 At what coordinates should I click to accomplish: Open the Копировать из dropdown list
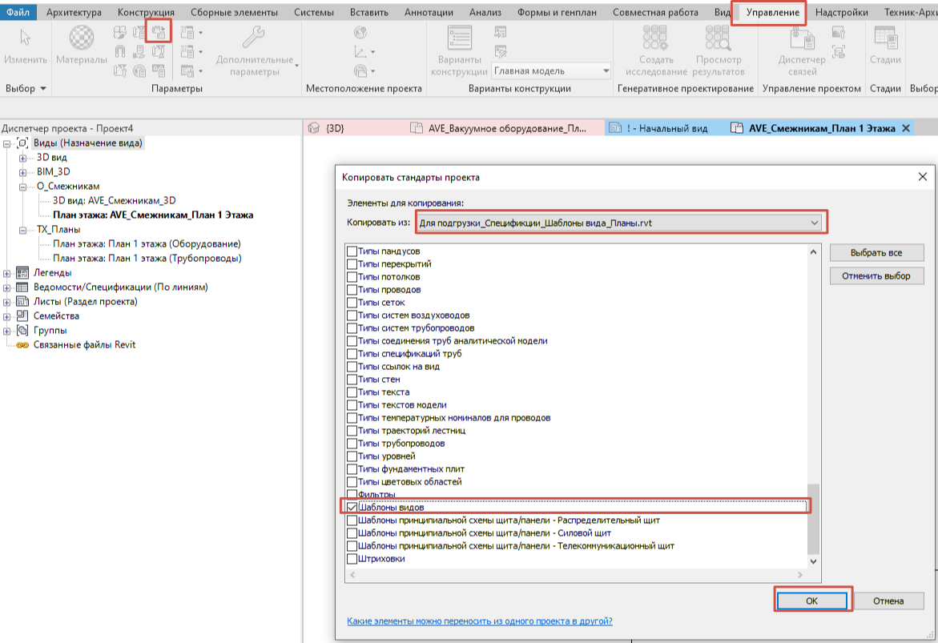coord(815,223)
